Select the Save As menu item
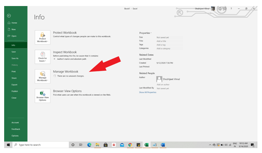The height and width of the screenshot is (153, 262). pyautogui.click(x=15, y=58)
